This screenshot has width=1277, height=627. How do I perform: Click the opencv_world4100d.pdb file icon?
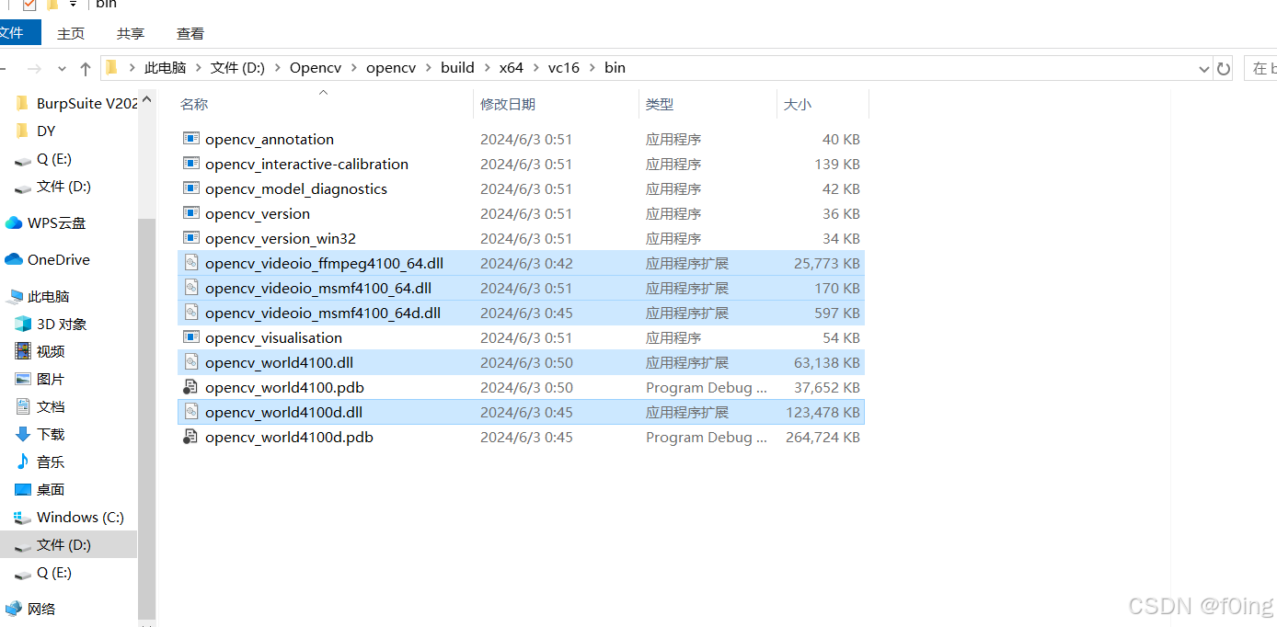[x=191, y=437]
